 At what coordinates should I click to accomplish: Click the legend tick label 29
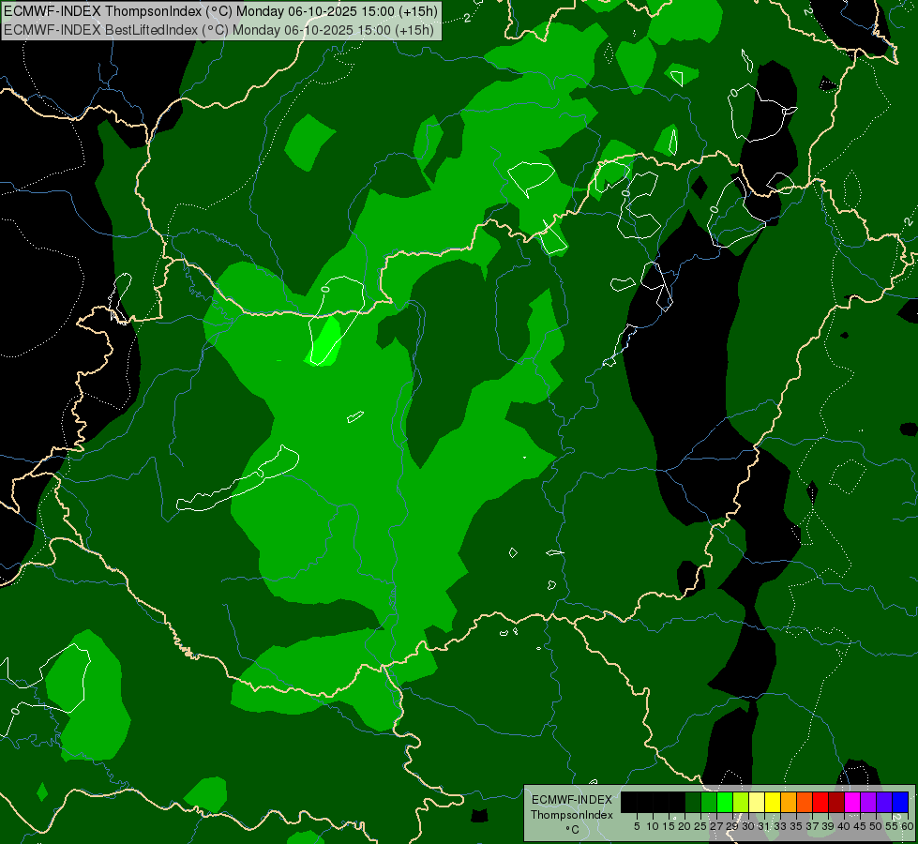click(x=731, y=826)
